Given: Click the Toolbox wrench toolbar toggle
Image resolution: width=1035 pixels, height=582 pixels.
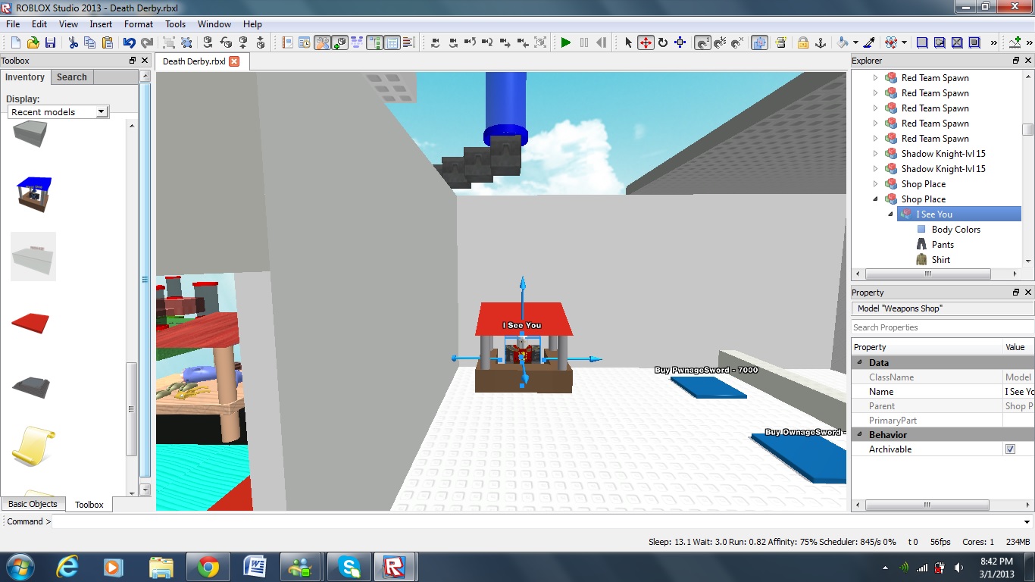Looking at the screenshot, I should pos(322,43).
